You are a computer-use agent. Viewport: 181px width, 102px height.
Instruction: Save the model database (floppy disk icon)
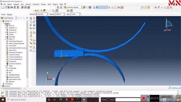pyautogui.click(x=8, y=7)
